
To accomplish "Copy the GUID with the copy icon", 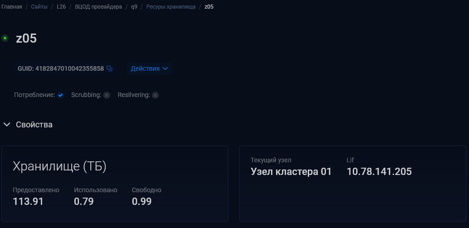I will pos(109,68).
